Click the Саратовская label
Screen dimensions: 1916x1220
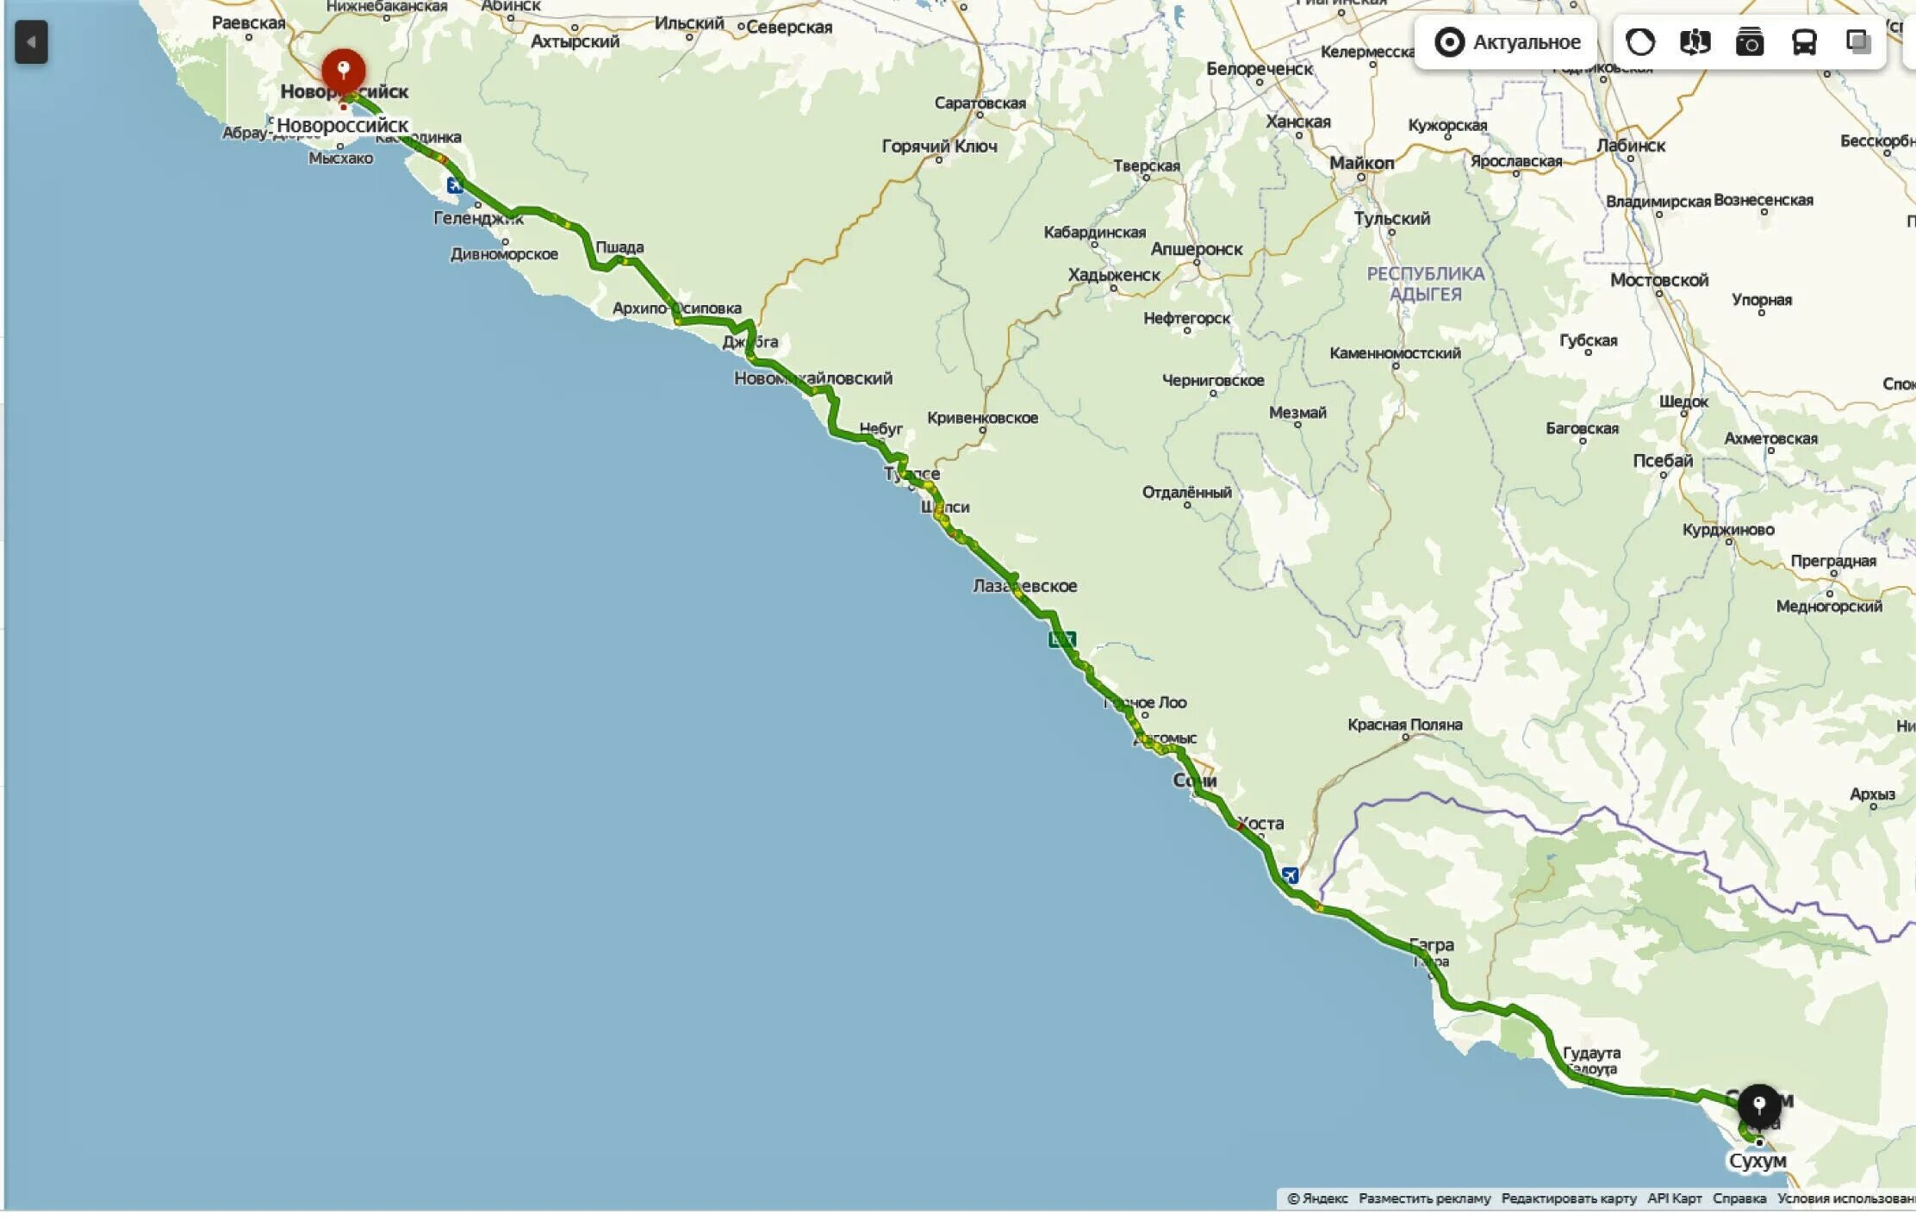click(x=980, y=103)
